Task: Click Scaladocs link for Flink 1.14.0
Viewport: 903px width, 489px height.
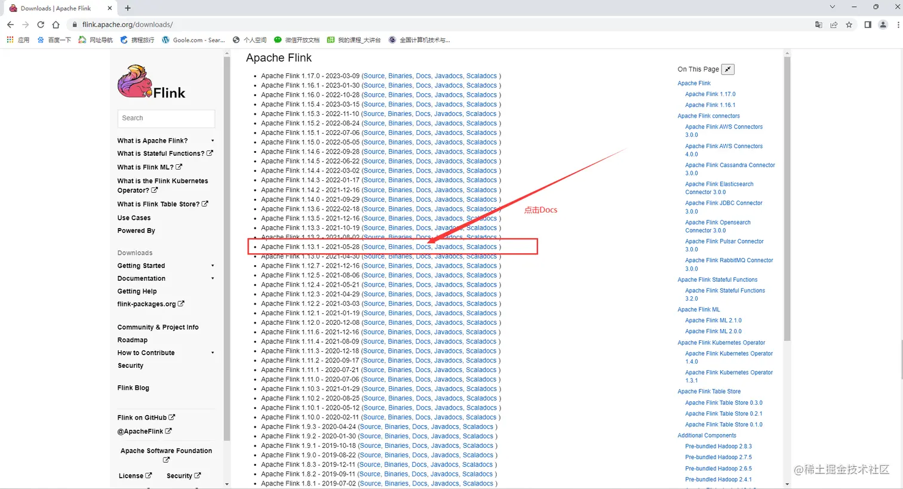Action: [x=481, y=199]
